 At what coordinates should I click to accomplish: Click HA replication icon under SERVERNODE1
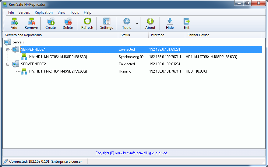pyautogui.click(x=24, y=57)
